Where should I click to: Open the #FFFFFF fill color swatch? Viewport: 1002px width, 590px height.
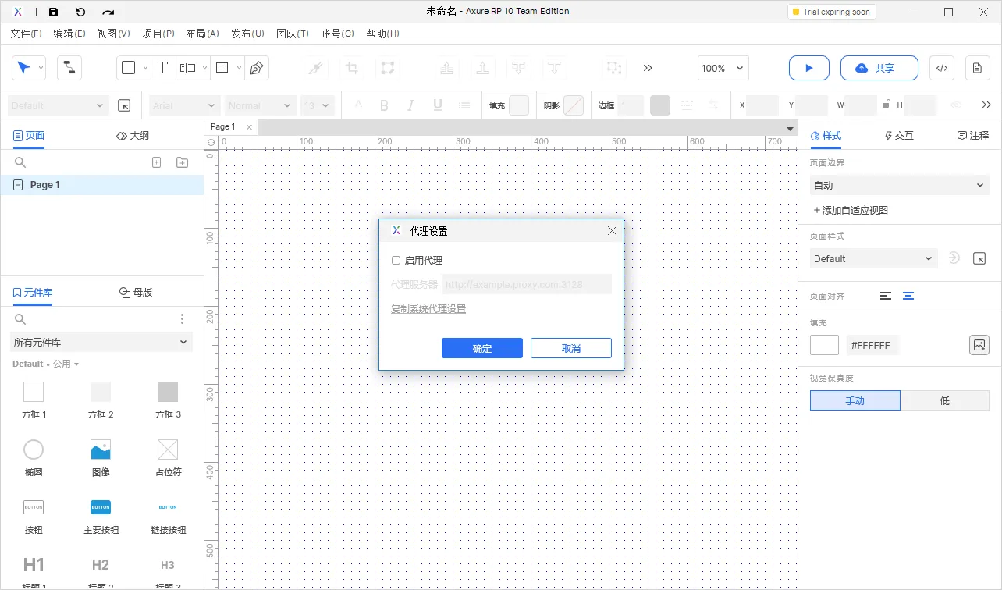click(824, 344)
